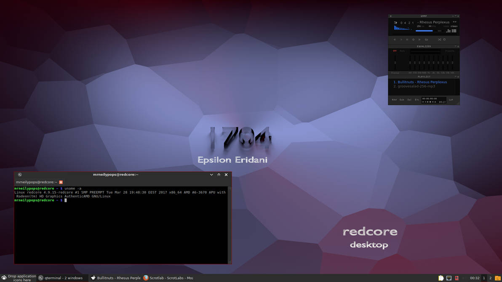Click the equalizer preamp slider
Screen dimensions: 502x282
click(x=395, y=62)
